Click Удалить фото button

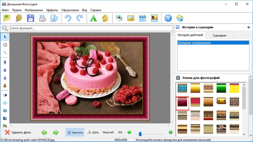(18, 132)
